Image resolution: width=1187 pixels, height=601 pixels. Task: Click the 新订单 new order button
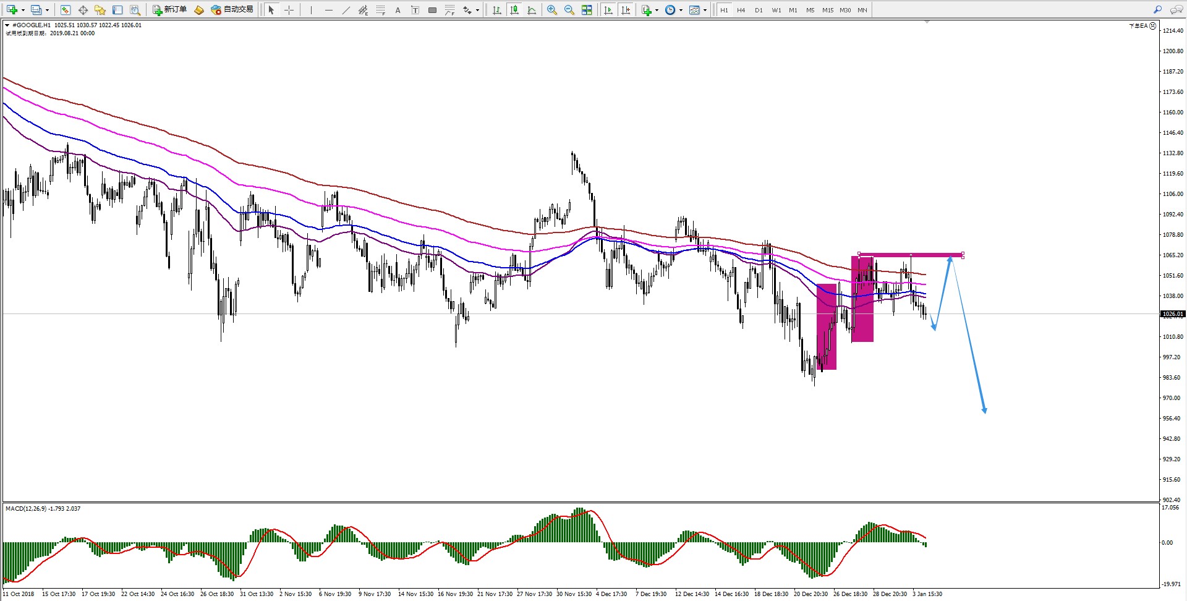(170, 10)
